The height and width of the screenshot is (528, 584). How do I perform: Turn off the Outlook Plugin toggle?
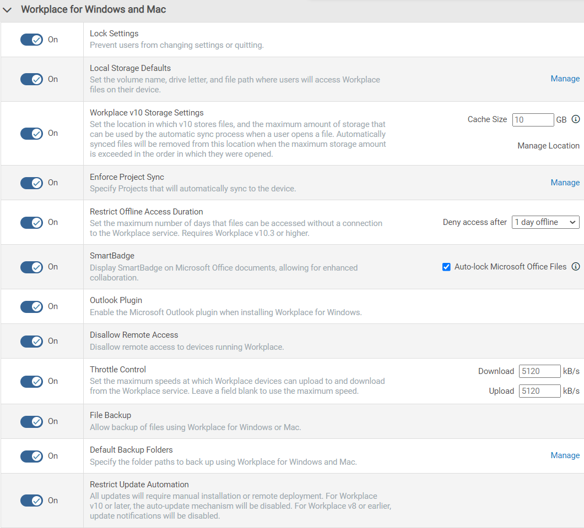pos(31,306)
